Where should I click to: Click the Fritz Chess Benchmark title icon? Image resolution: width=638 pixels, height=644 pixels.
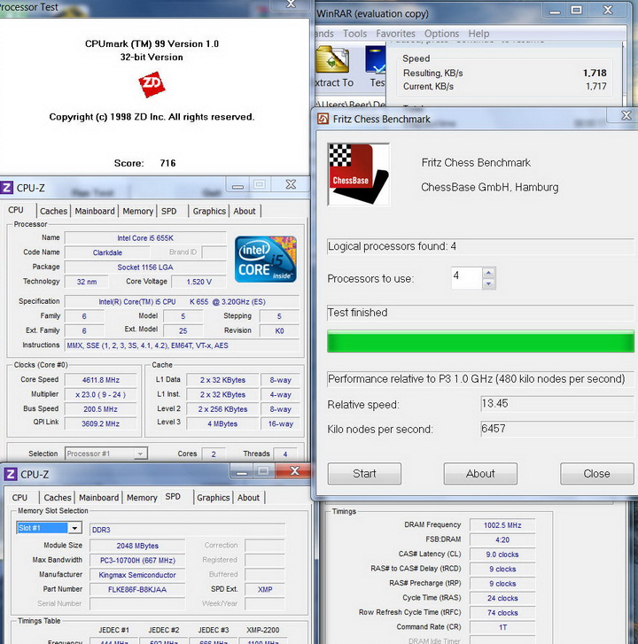[x=323, y=119]
